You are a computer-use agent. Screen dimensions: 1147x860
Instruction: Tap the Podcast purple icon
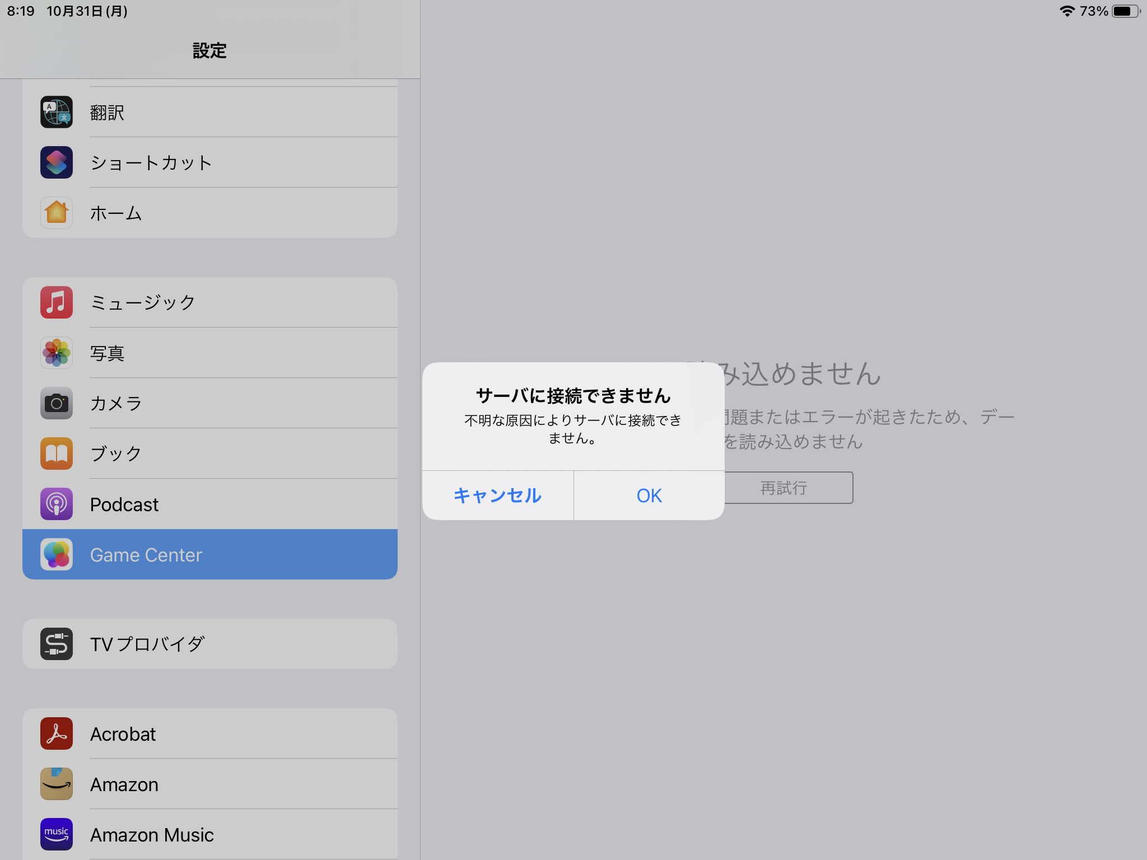pos(57,504)
